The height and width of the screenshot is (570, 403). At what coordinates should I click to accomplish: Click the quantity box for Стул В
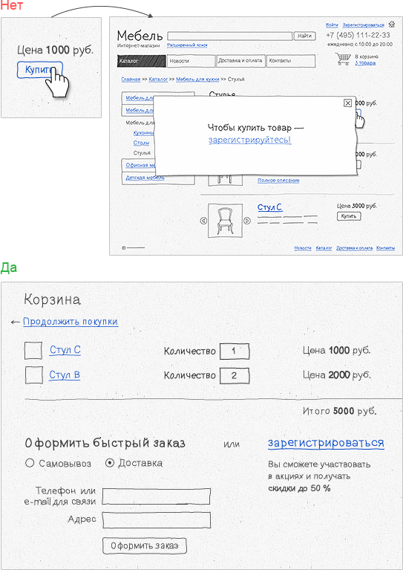click(235, 375)
